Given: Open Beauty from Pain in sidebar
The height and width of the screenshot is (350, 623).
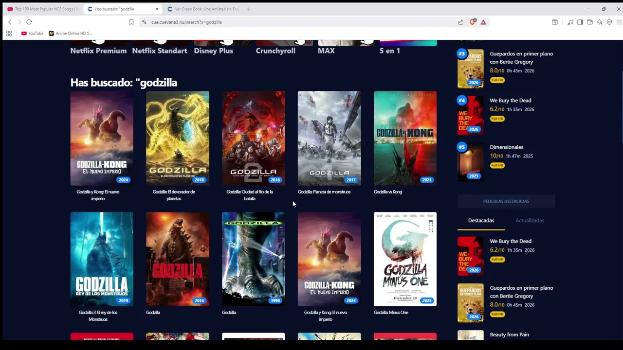Looking at the screenshot, I should click(509, 334).
